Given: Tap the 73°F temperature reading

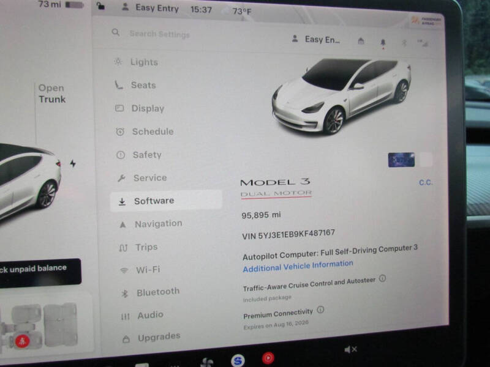Looking at the screenshot, I should tap(241, 11).
